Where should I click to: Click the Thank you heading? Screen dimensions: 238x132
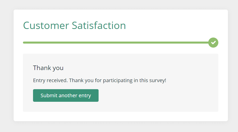pyautogui.click(x=48, y=68)
